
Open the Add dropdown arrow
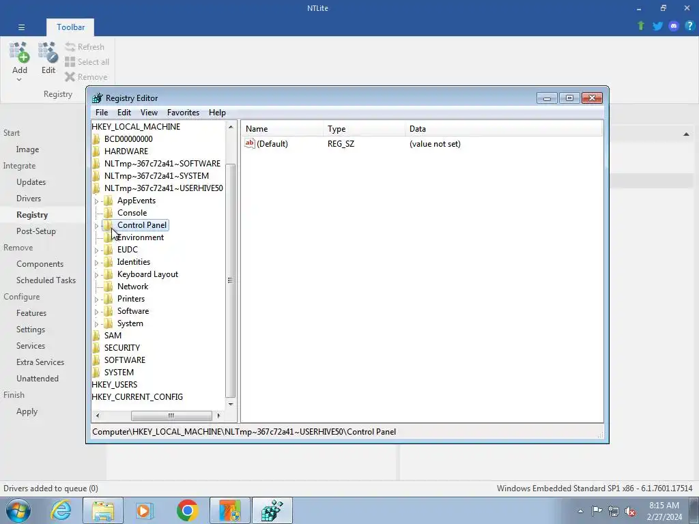[19, 80]
